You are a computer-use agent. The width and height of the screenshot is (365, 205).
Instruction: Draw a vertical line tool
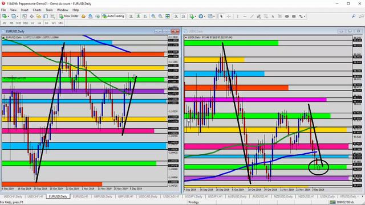click(237, 17)
